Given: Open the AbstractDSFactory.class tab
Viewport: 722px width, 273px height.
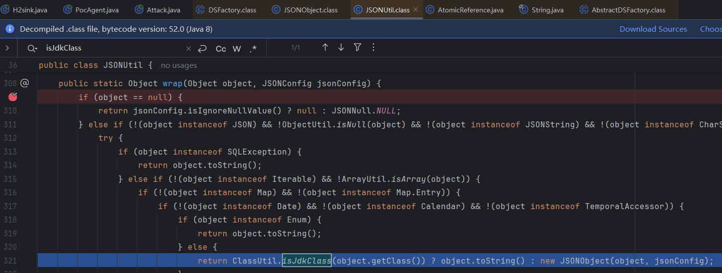Looking at the screenshot, I should [622, 9].
